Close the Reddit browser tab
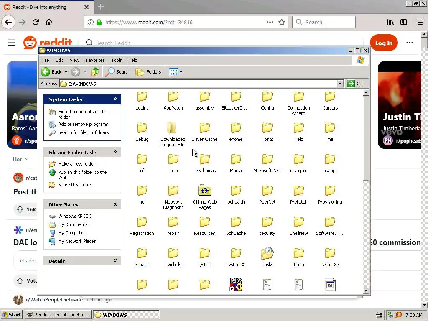This screenshot has height=321, width=428. (87, 7)
